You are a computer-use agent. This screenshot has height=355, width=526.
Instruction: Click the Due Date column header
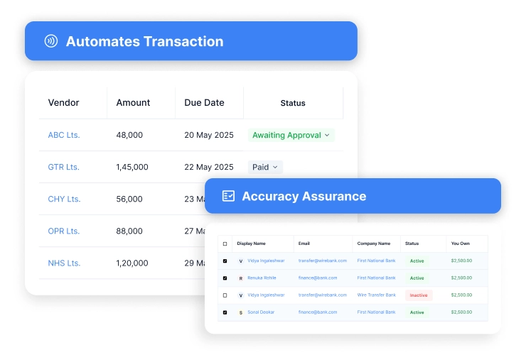pyautogui.click(x=204, y=103)
